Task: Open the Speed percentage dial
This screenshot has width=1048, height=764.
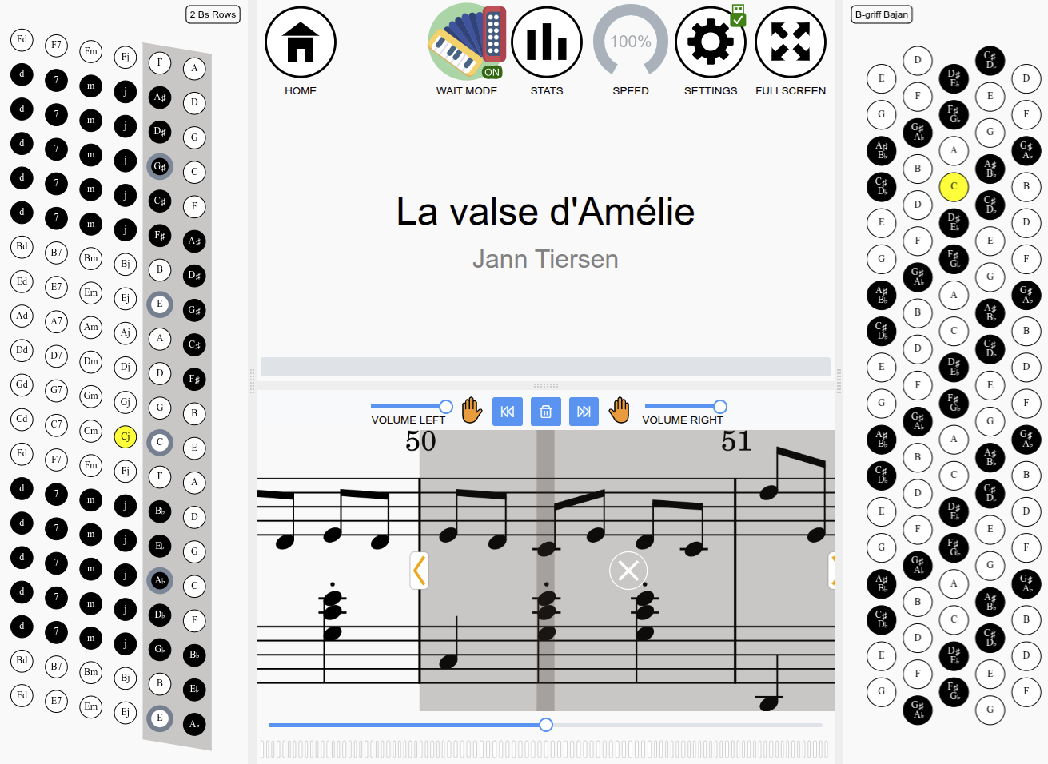Action: click(631, 42)
